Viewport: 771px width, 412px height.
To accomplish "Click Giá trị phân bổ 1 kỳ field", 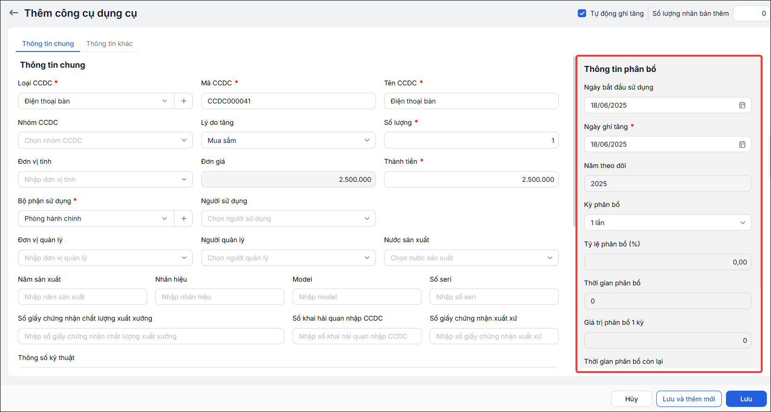I will click(x=668, y=341).
